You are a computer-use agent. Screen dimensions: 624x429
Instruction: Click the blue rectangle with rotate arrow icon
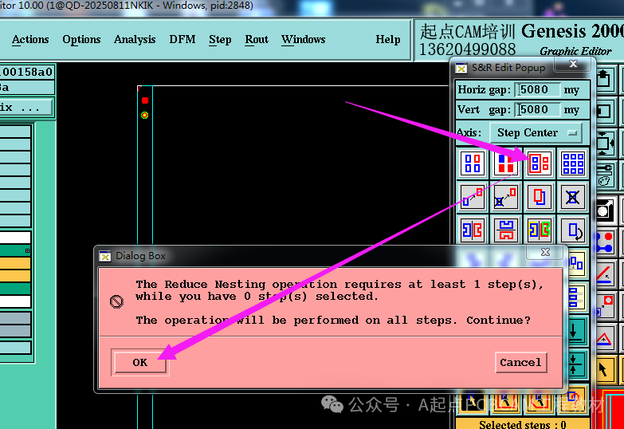[573, 230]
